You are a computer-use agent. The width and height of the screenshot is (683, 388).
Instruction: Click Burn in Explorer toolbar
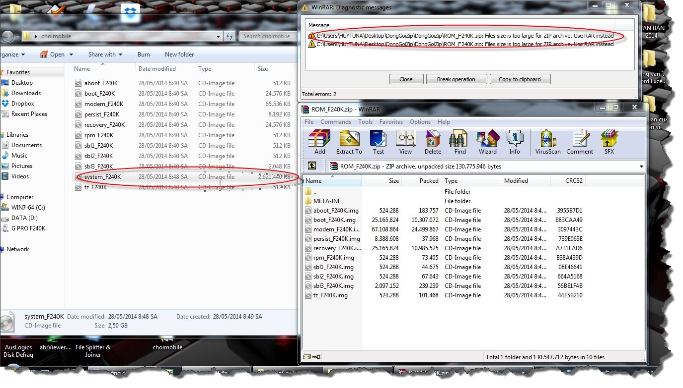(144, 55)
